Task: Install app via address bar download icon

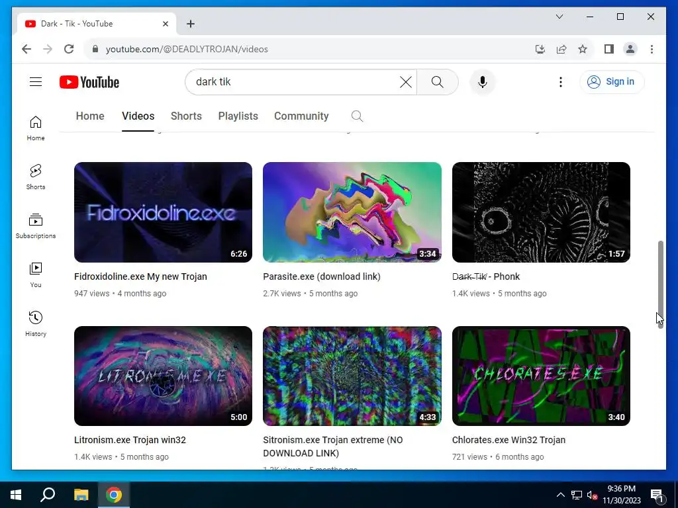Action: pos(540,49)
